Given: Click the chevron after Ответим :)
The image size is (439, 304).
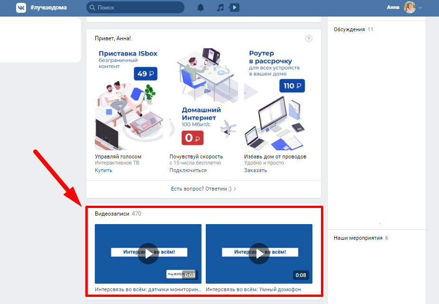Looking at the screenshot, I should coord(235,189).
